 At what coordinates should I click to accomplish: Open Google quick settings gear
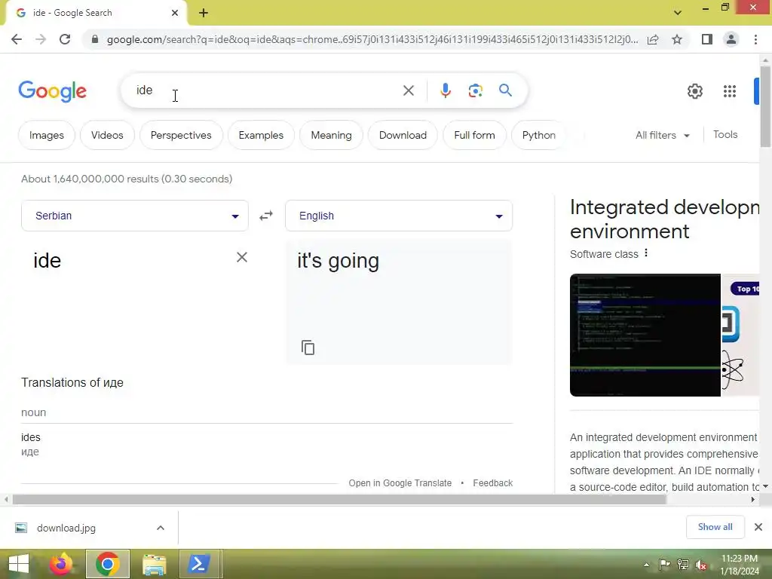click(x=694, y=91)
